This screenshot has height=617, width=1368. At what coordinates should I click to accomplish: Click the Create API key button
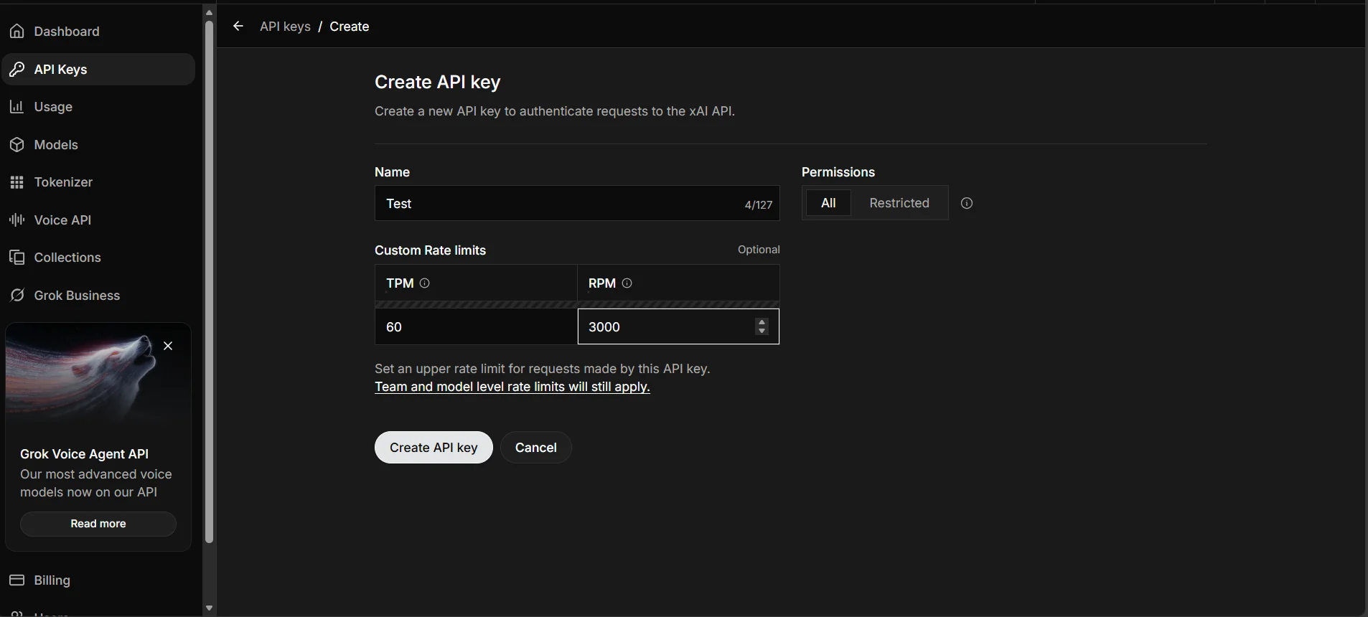(434, 448)
